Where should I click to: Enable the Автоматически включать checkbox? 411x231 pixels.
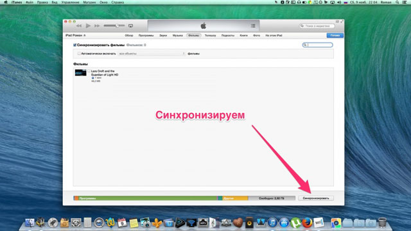pyautogui.click(x=79, y=53)
